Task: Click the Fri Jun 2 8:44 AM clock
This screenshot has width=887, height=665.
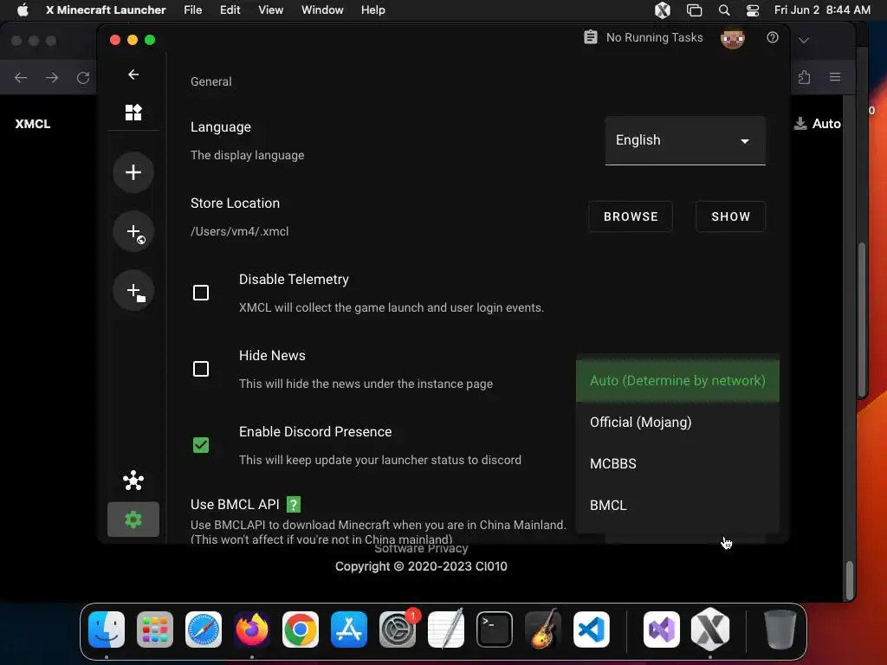Action: coord(822,10)
